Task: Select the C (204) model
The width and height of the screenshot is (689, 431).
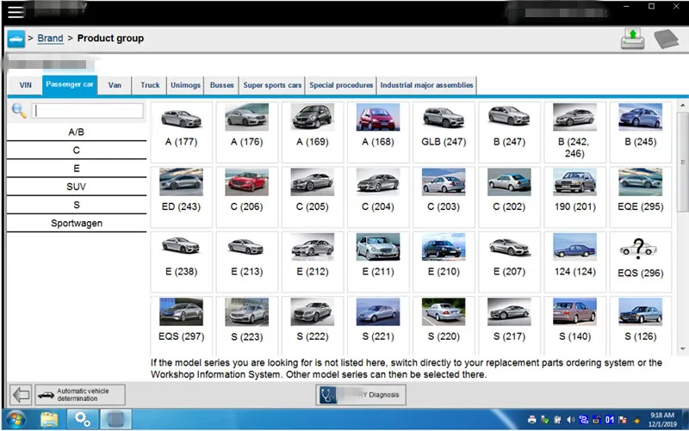Action: [378, 197]
